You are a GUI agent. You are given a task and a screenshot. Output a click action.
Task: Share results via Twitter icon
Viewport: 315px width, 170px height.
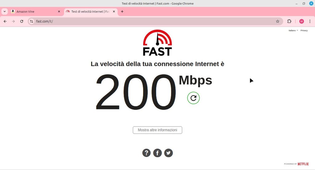(x=168, y=153)
